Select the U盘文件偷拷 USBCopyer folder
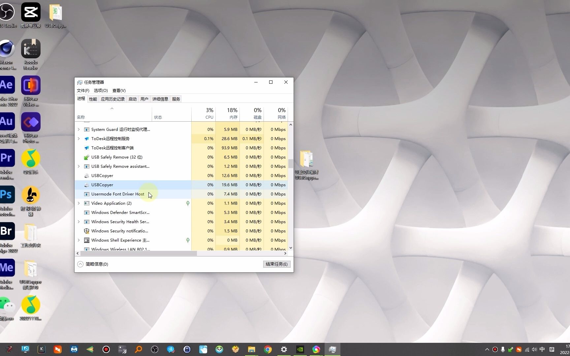This screenshot has height=356, width=570. (306, 165)
